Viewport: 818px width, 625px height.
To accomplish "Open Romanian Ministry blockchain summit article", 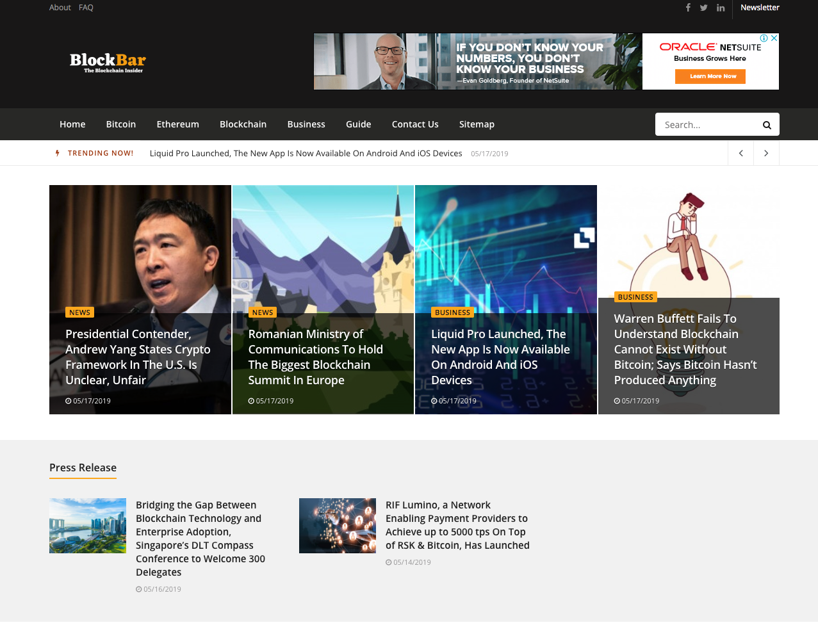I will [x=316, y=357].
